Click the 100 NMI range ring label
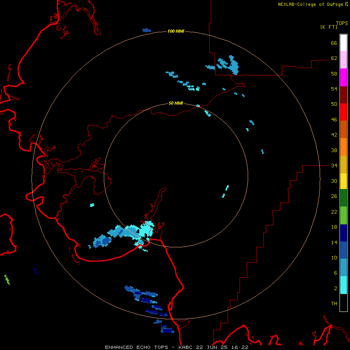 [176, 31]
